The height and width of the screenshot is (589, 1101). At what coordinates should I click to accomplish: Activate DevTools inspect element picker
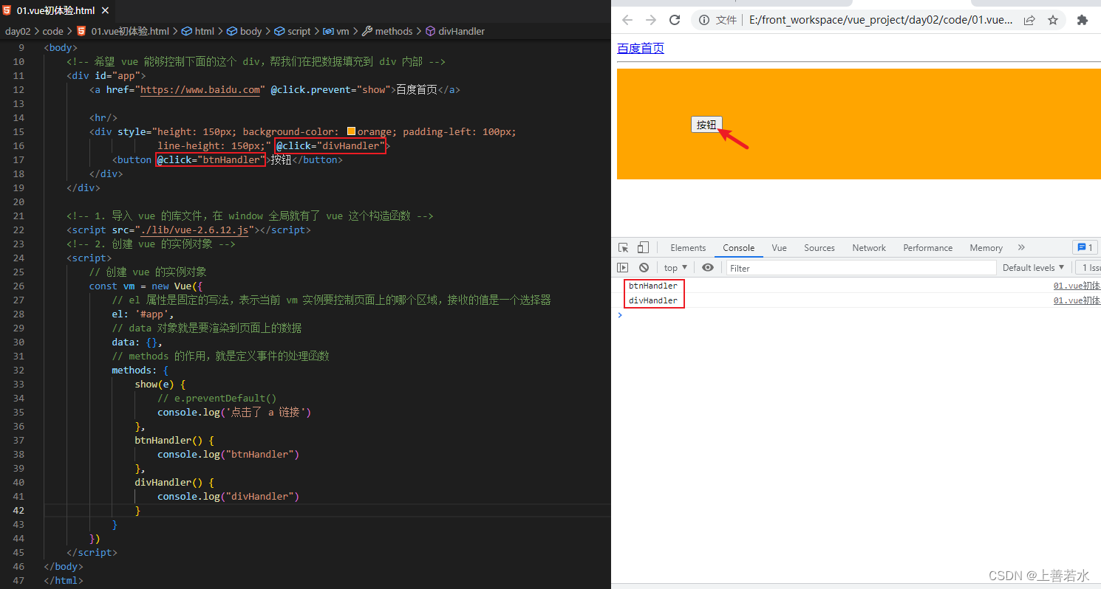(x=624, y=247)
